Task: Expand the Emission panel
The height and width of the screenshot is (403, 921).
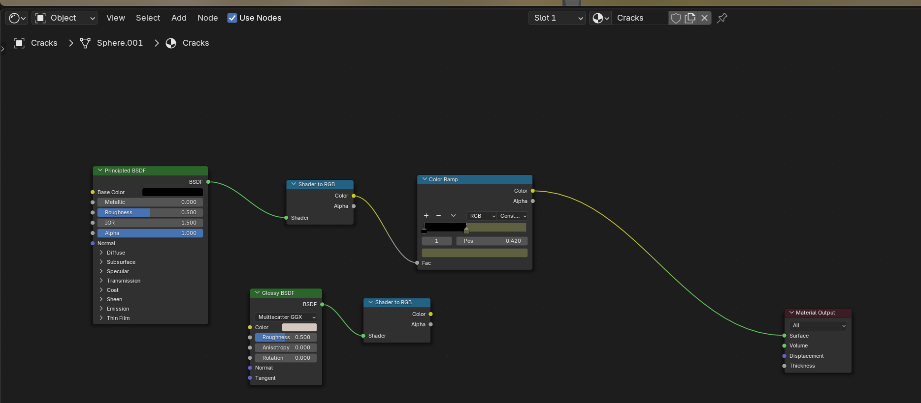Action: pyautogui.click(x=101, y=309)
